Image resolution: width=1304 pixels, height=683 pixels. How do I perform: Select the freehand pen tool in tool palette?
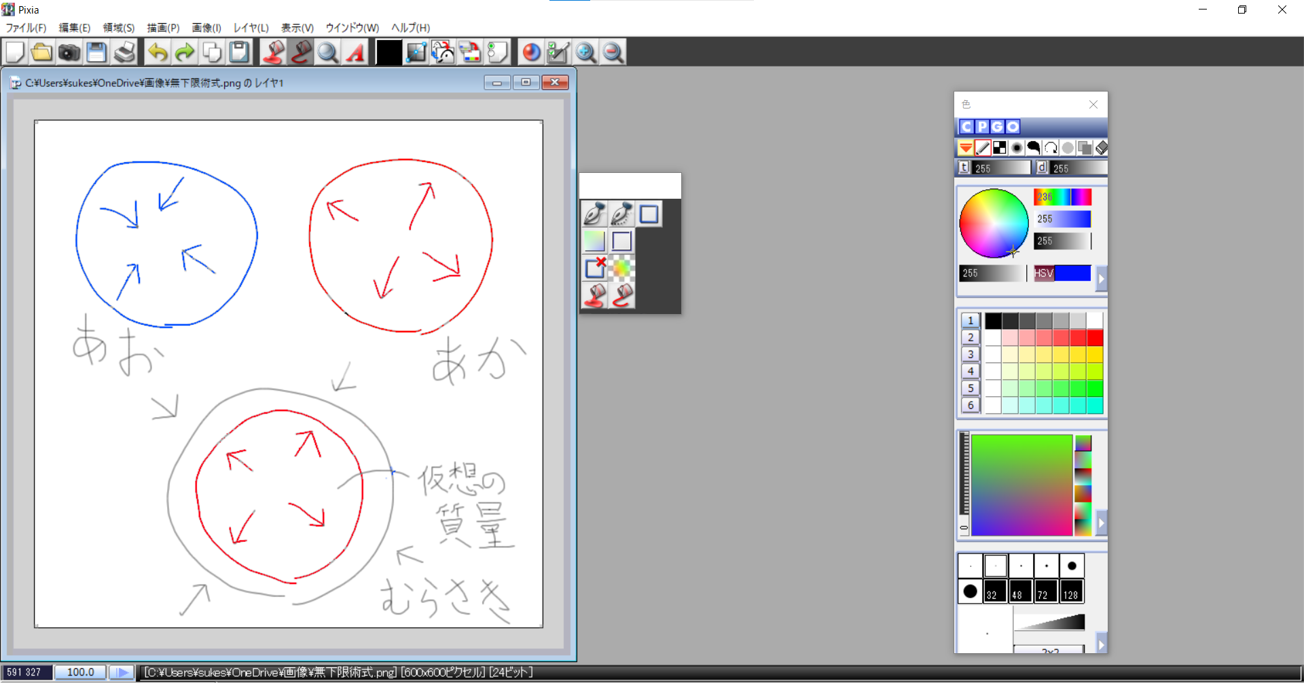[594, 214]
